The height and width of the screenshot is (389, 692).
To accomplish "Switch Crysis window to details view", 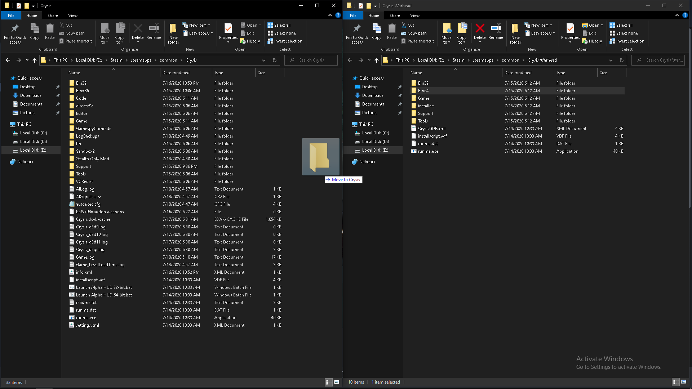I will (x=328, y=382).
